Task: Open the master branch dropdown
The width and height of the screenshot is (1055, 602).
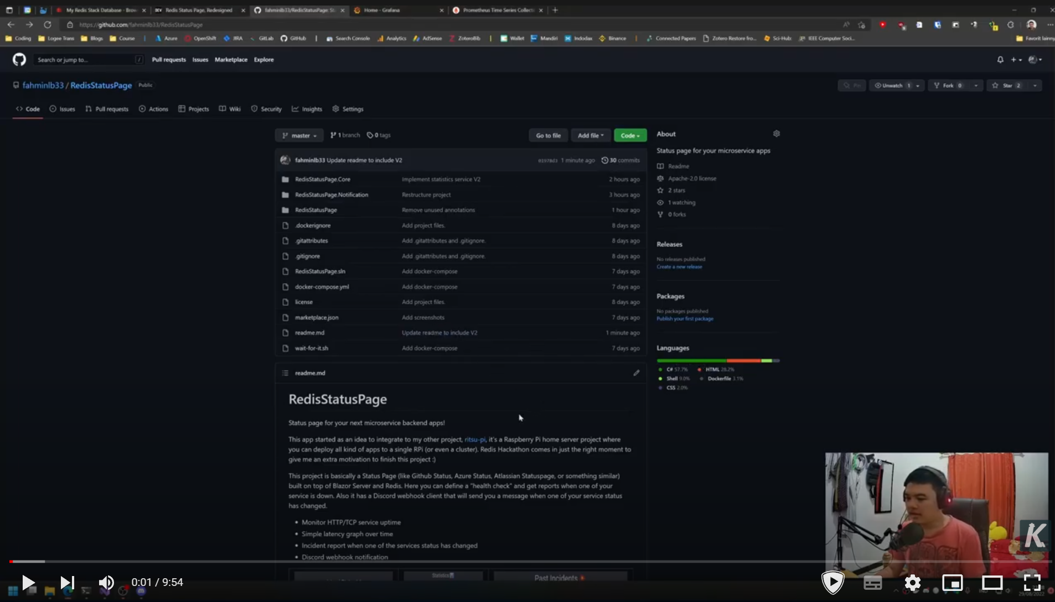Action: pyautogui.click(x=299, y=135)
